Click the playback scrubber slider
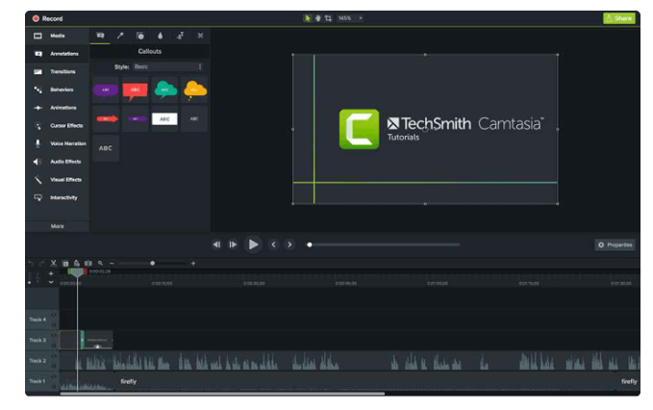 coord(384,244)
